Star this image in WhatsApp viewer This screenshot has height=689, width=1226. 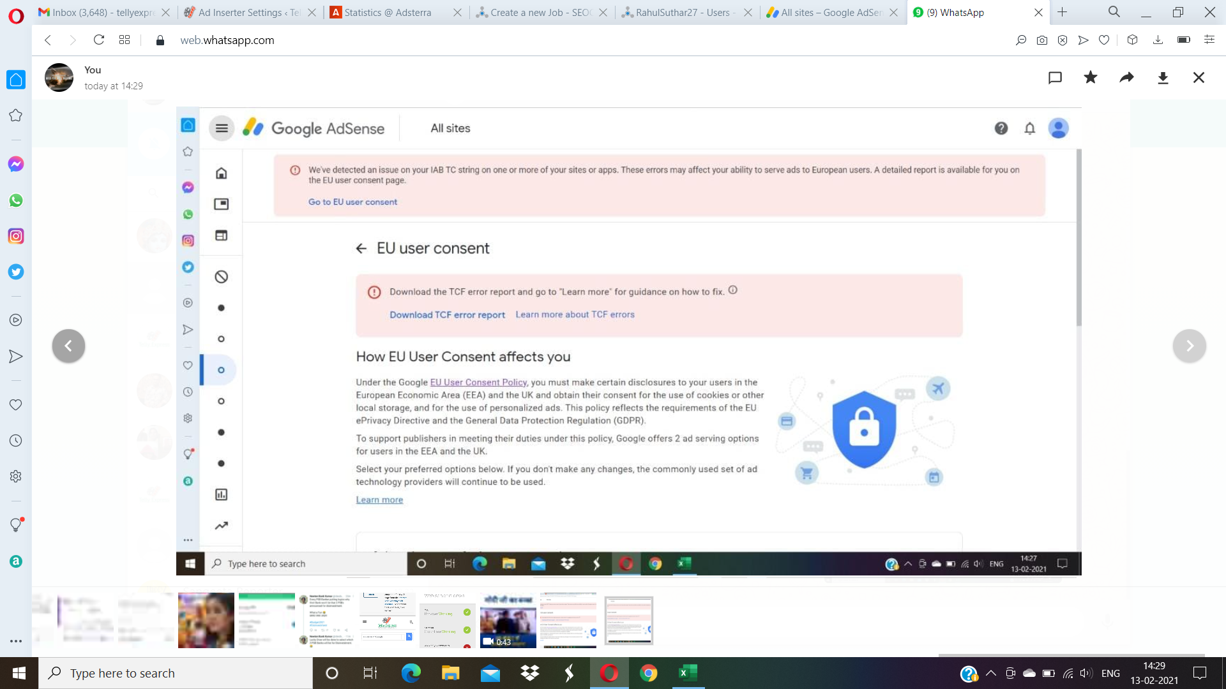pyautogui.click(x=1091, y=78)
